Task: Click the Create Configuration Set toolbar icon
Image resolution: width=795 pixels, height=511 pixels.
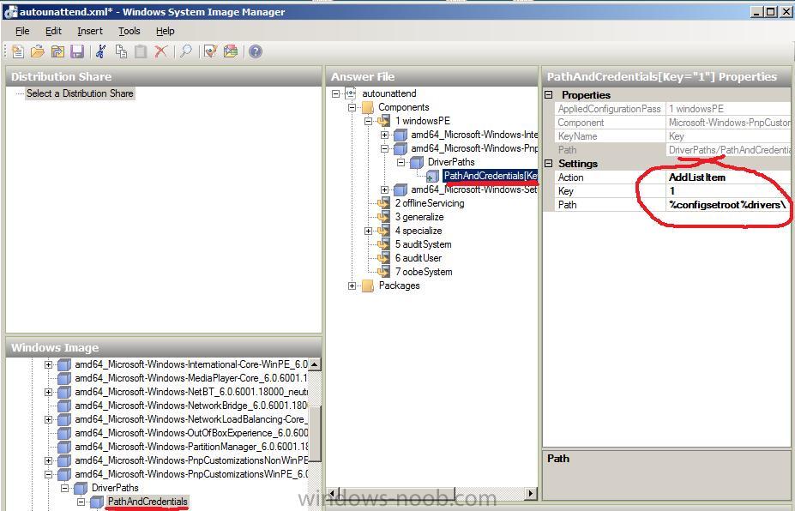Action: [x=231, y=51]
